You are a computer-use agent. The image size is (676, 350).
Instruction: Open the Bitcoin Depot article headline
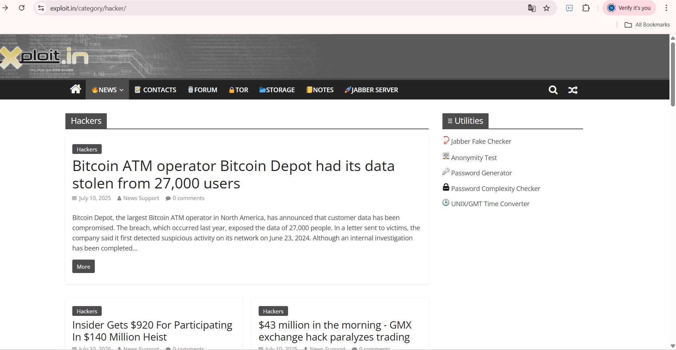[x=233, y=175]
